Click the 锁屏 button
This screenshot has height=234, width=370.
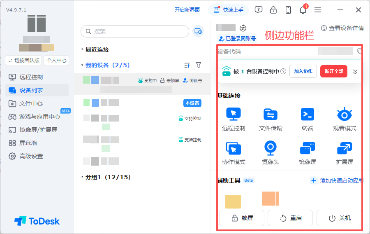click(242, 218)
